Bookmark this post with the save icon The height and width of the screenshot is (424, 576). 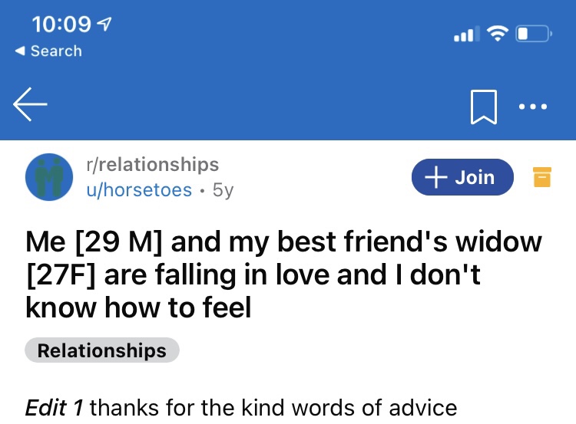(483, 107)
